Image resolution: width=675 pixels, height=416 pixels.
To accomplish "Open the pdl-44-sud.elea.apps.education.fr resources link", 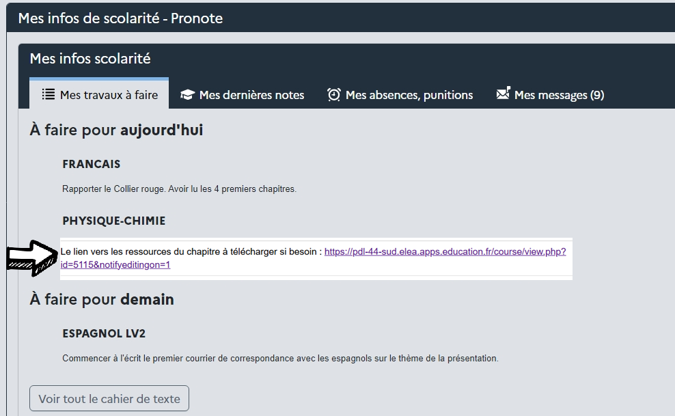I will point(444,251).
